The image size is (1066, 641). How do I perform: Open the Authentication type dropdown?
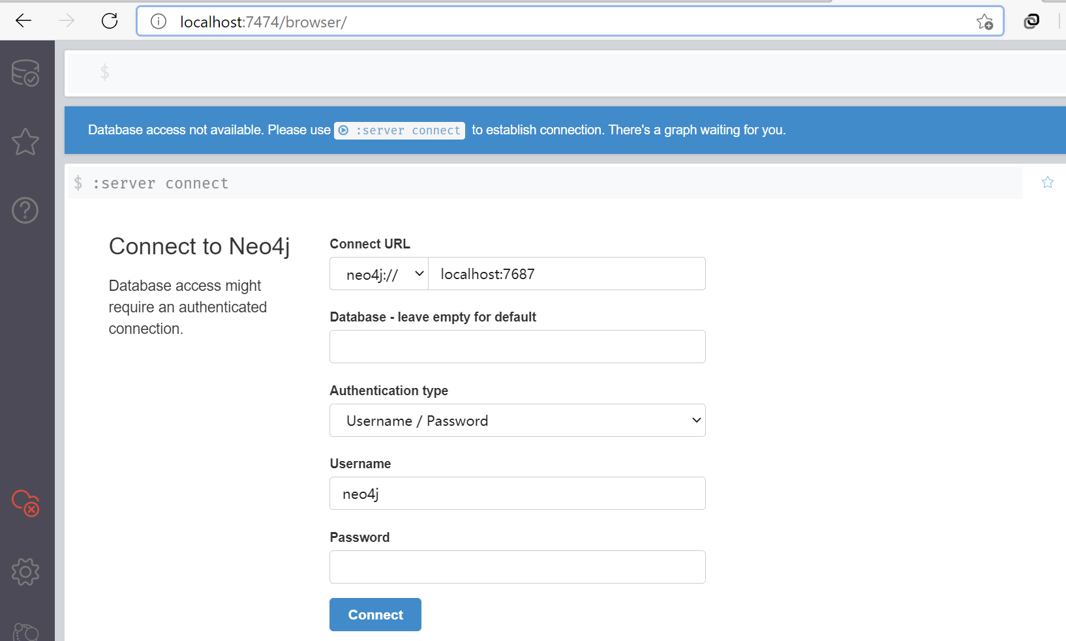(517, 421)
